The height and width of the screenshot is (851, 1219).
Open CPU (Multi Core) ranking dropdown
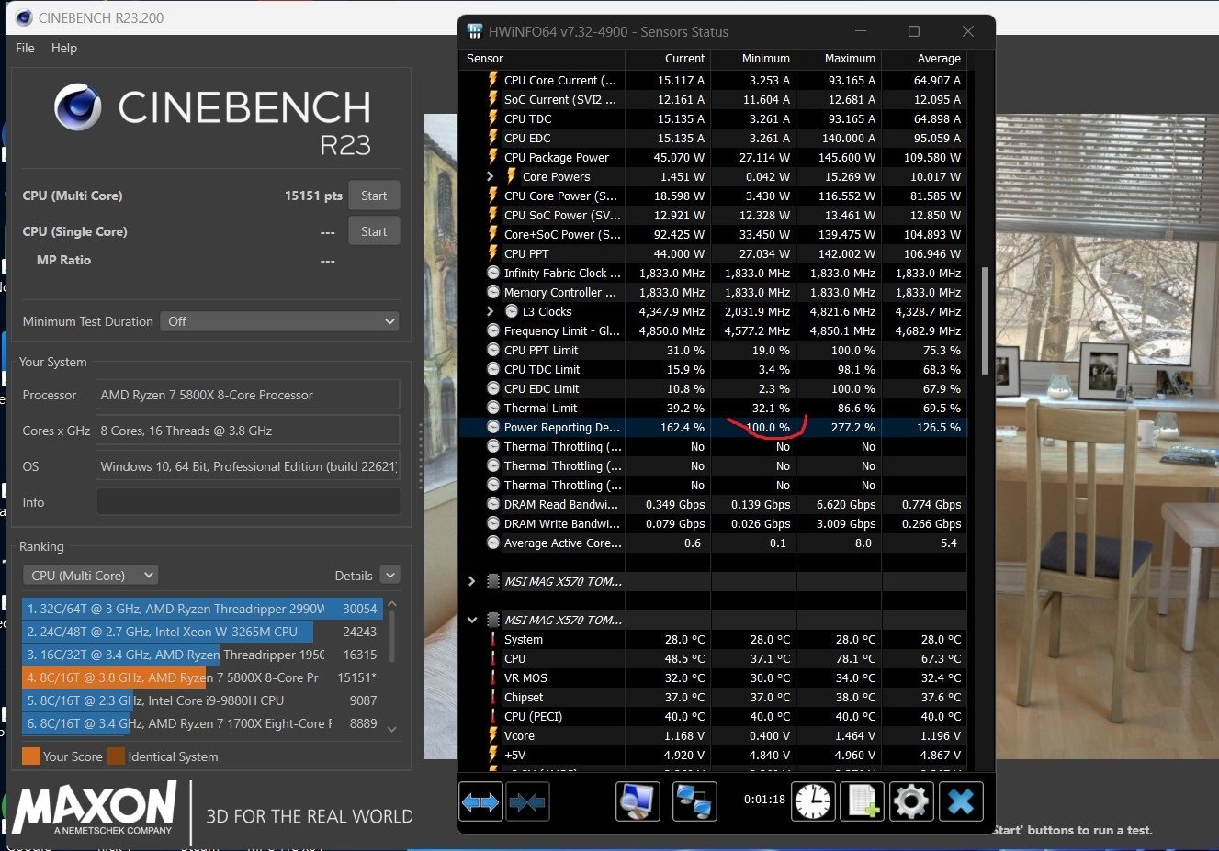[x=90, y=576]
